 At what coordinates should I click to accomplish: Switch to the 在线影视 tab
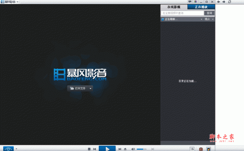pyautogui.click(x=174, y=7)
